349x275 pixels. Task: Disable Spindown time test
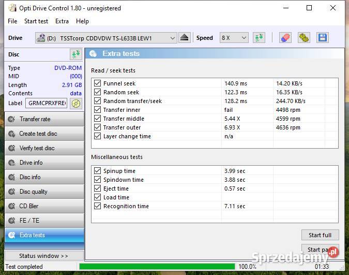97,180
